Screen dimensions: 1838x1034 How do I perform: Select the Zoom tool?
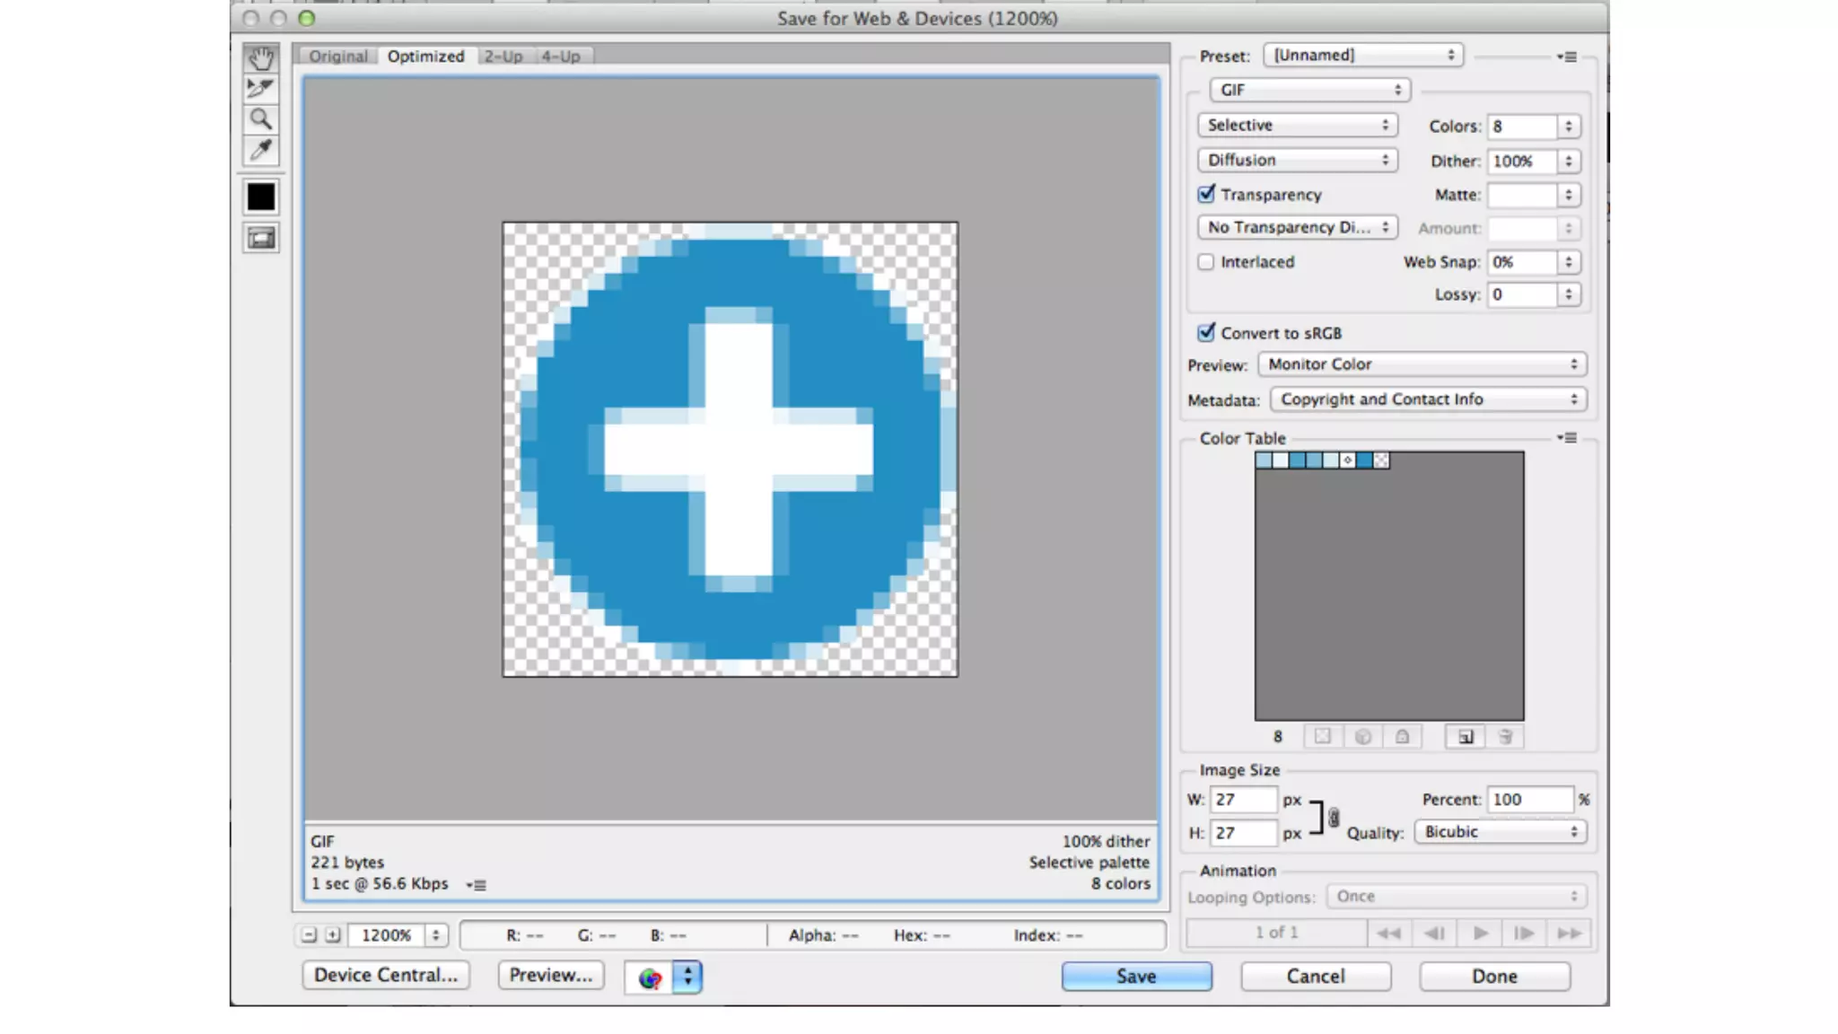(x=261, y=118)
